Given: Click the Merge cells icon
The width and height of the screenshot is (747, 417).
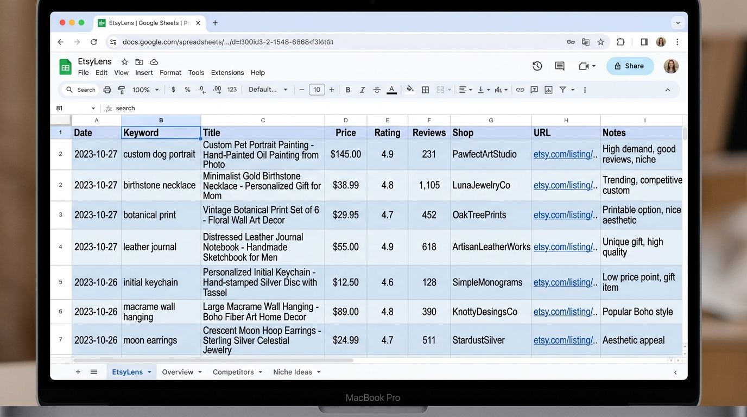Looking at the screenshot, I should click(440, 90).
